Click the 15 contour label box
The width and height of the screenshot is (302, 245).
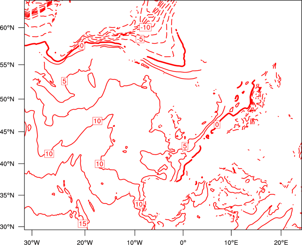click(83, 224)
